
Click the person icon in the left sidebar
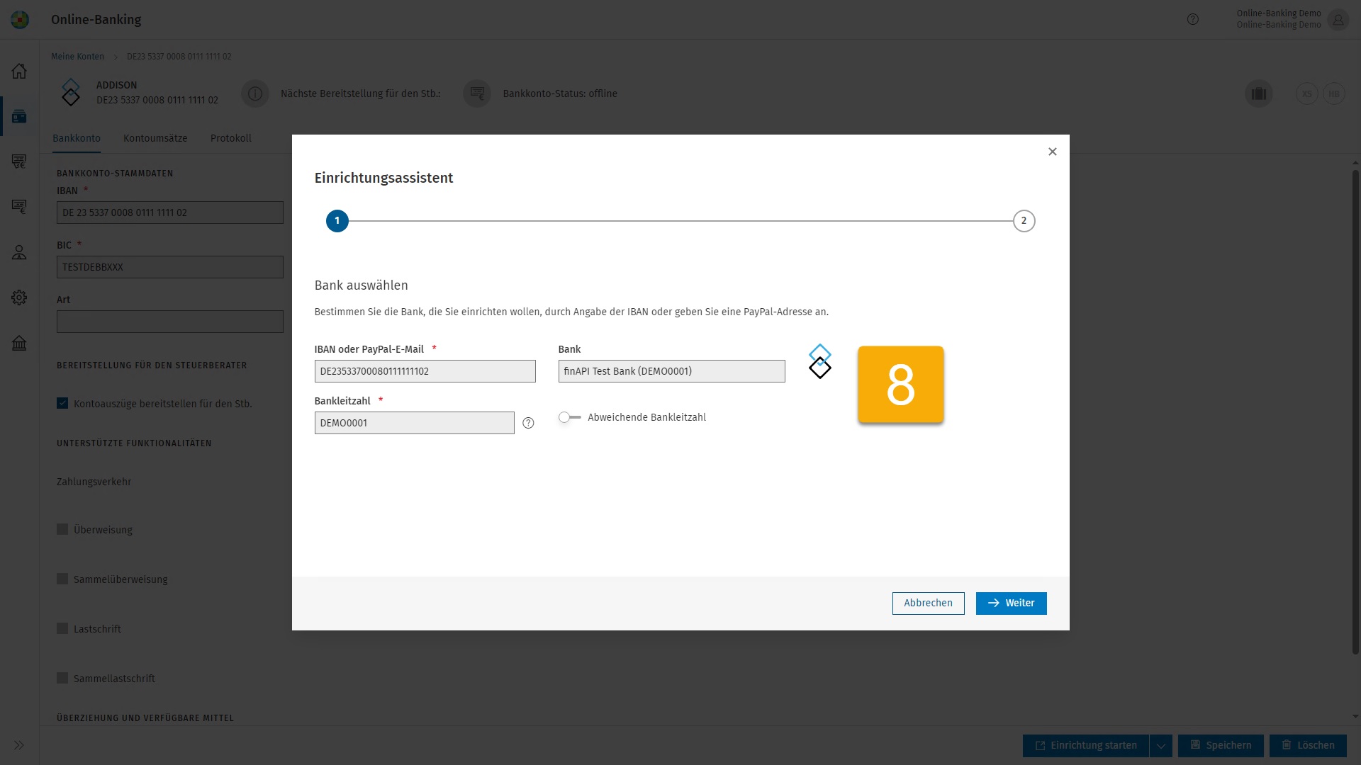click(19, 252)
